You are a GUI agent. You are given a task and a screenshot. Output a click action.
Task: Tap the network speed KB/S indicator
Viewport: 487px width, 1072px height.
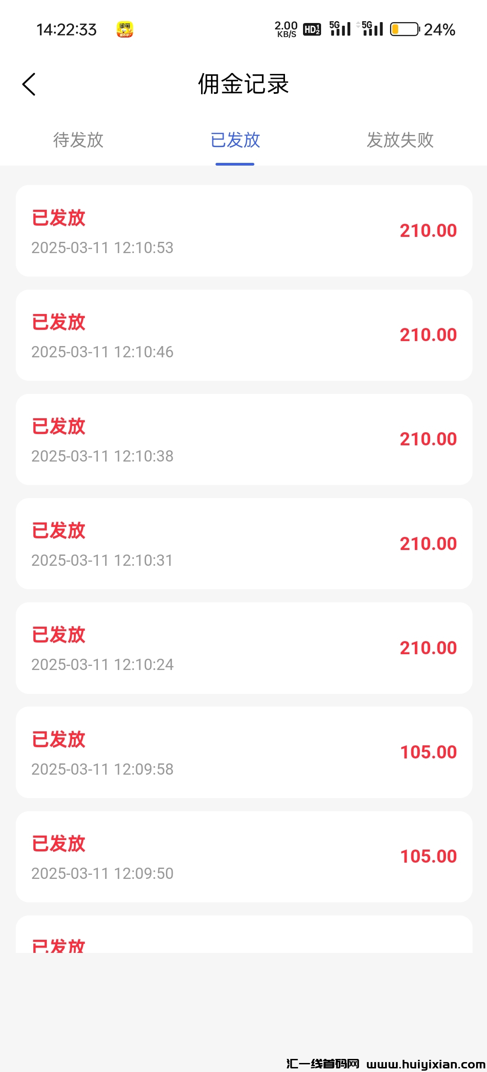(x=286, y=29)
